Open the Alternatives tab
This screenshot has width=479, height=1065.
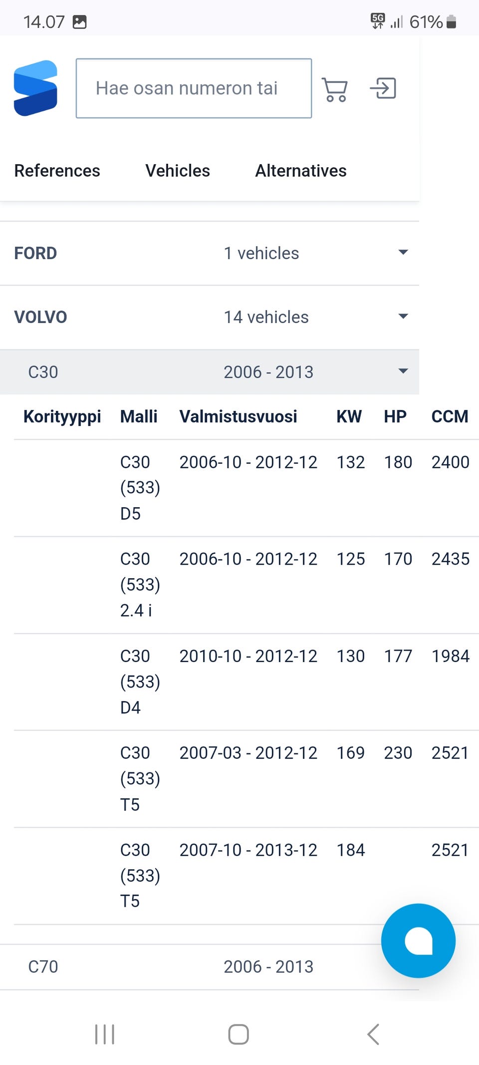pyautogui.click(x=301, y=171)
